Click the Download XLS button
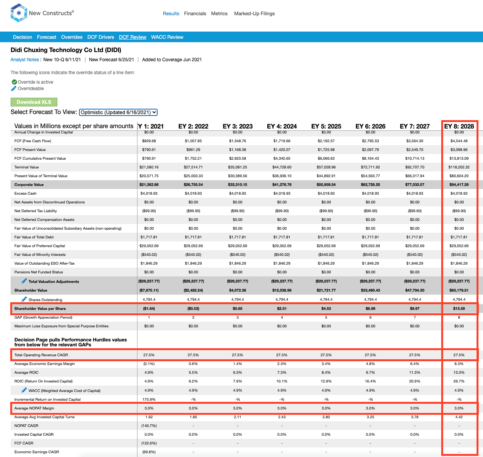The width and height of the screenshot is (483, 457). point(34,102)
